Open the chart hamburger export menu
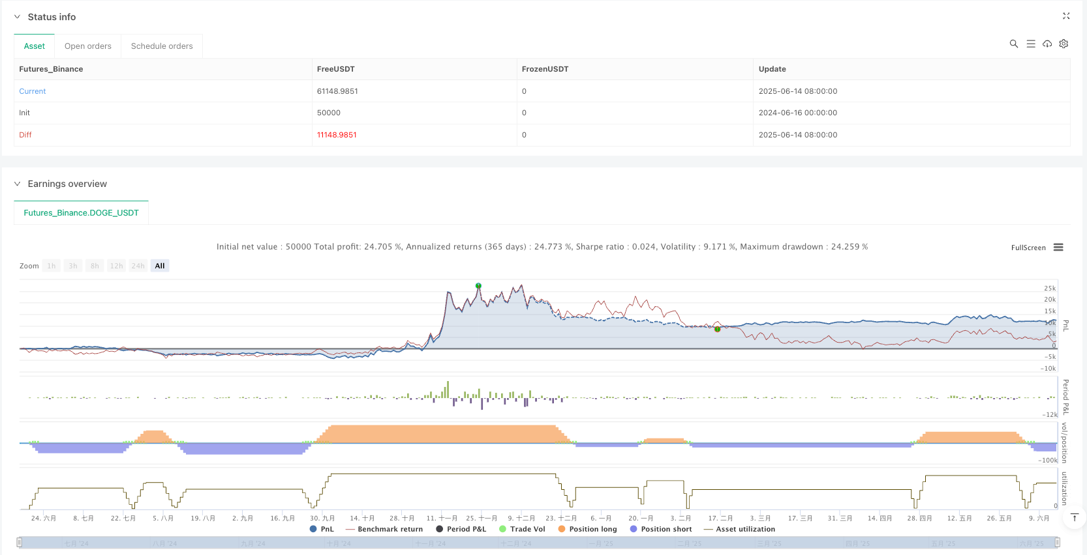Image resolution: width=1087 pixels, height=555 pixels. coord(1058,248)
